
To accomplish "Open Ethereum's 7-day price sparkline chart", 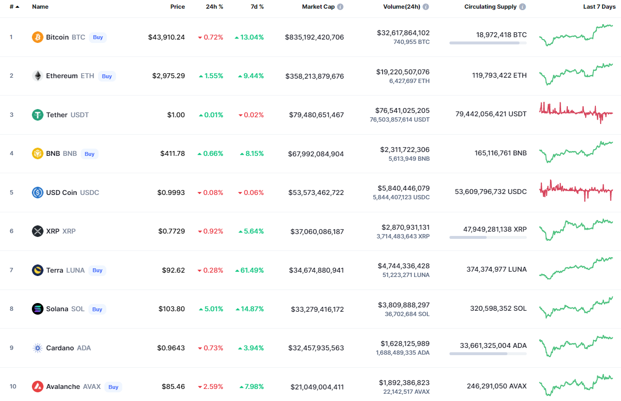I will click(x=576, y=74).
